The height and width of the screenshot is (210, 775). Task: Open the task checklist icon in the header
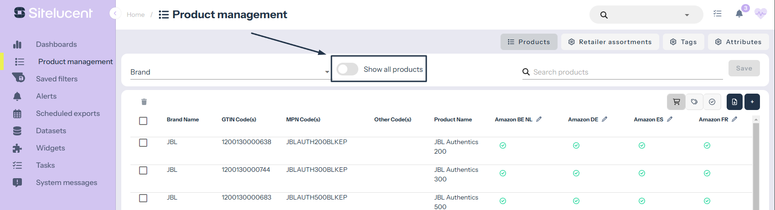click(718, 14)
